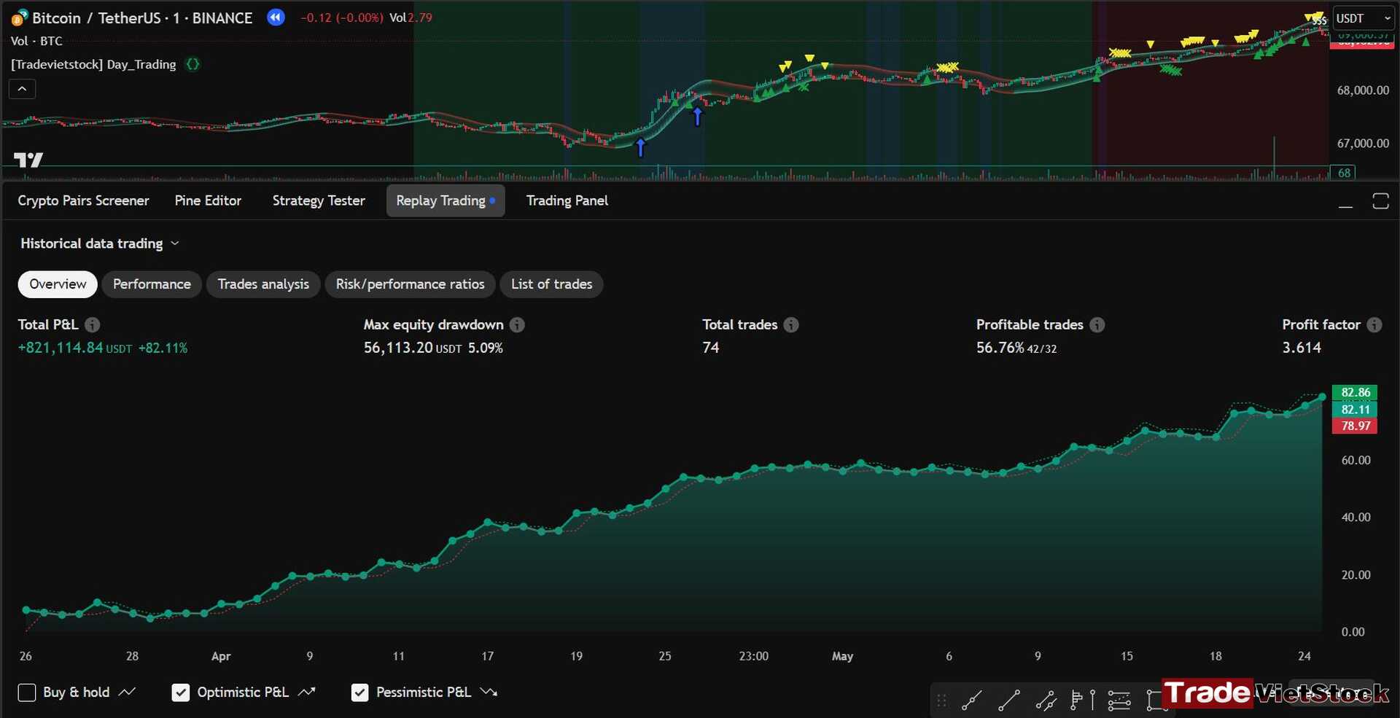Open the Trading Panel tab
Screen dimensions: 1400x718
(x=567, y=200)
